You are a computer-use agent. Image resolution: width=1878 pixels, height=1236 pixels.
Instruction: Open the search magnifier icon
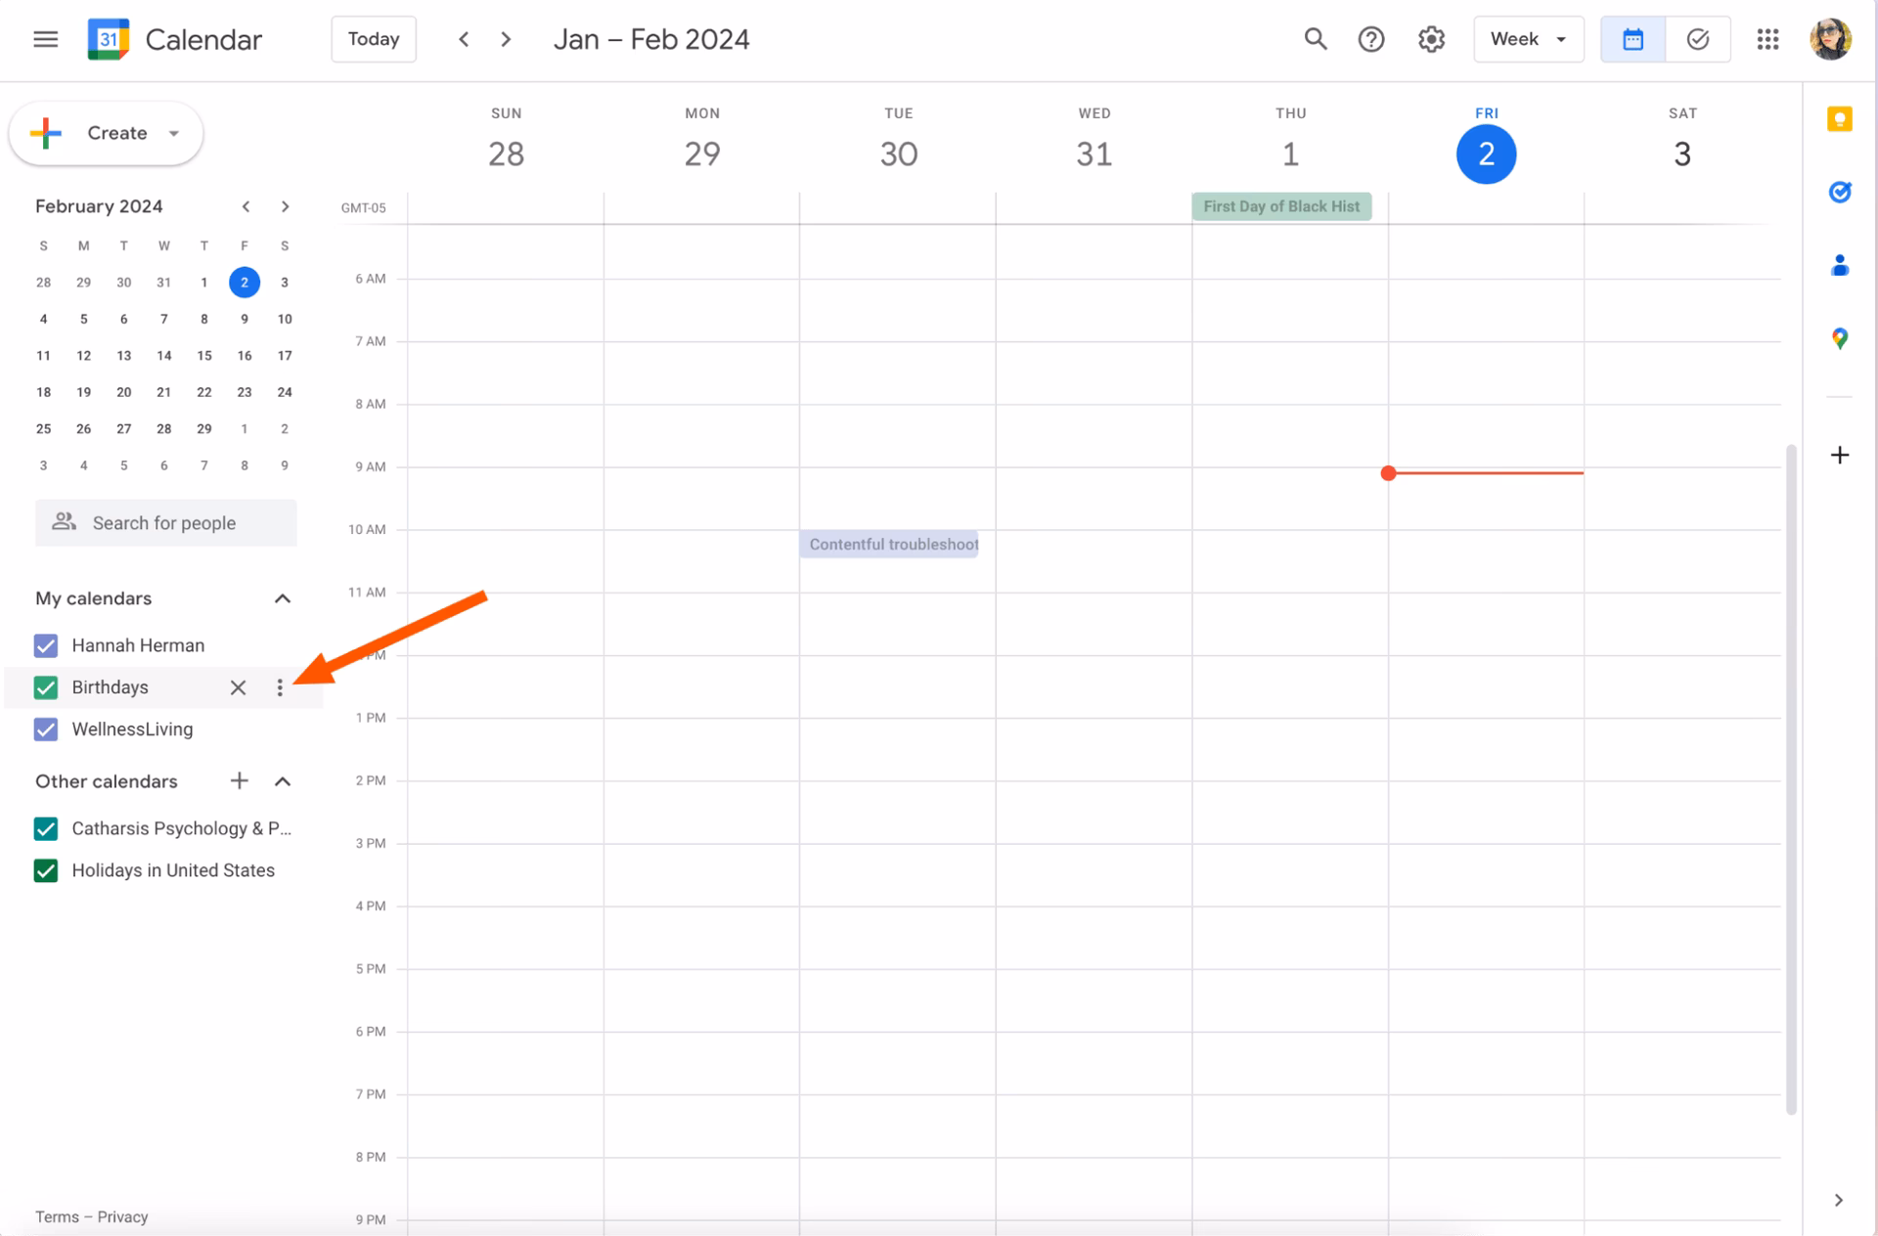[x=1315, y=39]
